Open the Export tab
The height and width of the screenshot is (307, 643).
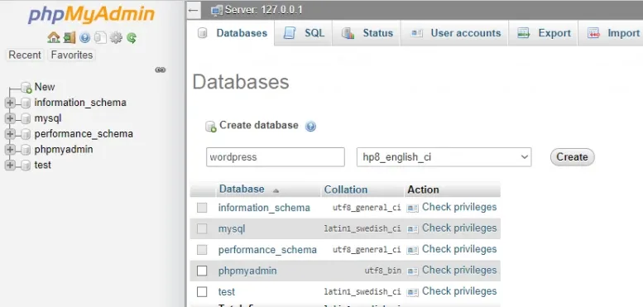[x=544, y=33]
